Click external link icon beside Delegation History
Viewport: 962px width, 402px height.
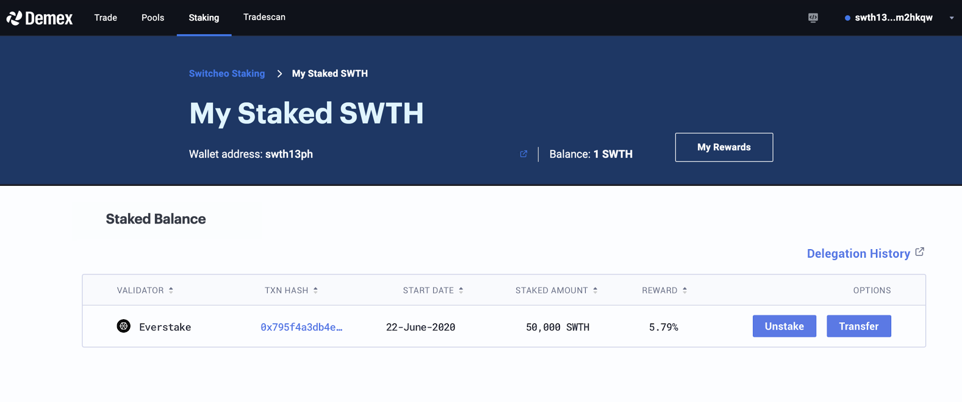tap(920, 252)
